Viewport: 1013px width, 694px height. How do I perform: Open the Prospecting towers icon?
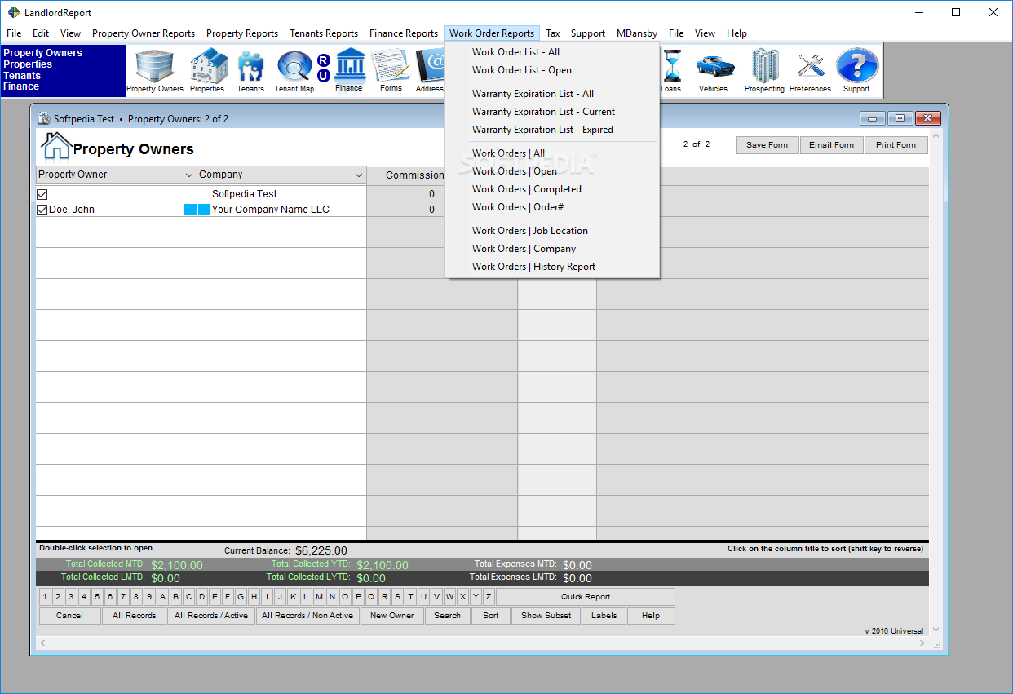(x=764, y=70)
